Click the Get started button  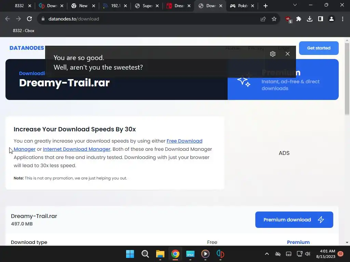coord(319,48)
